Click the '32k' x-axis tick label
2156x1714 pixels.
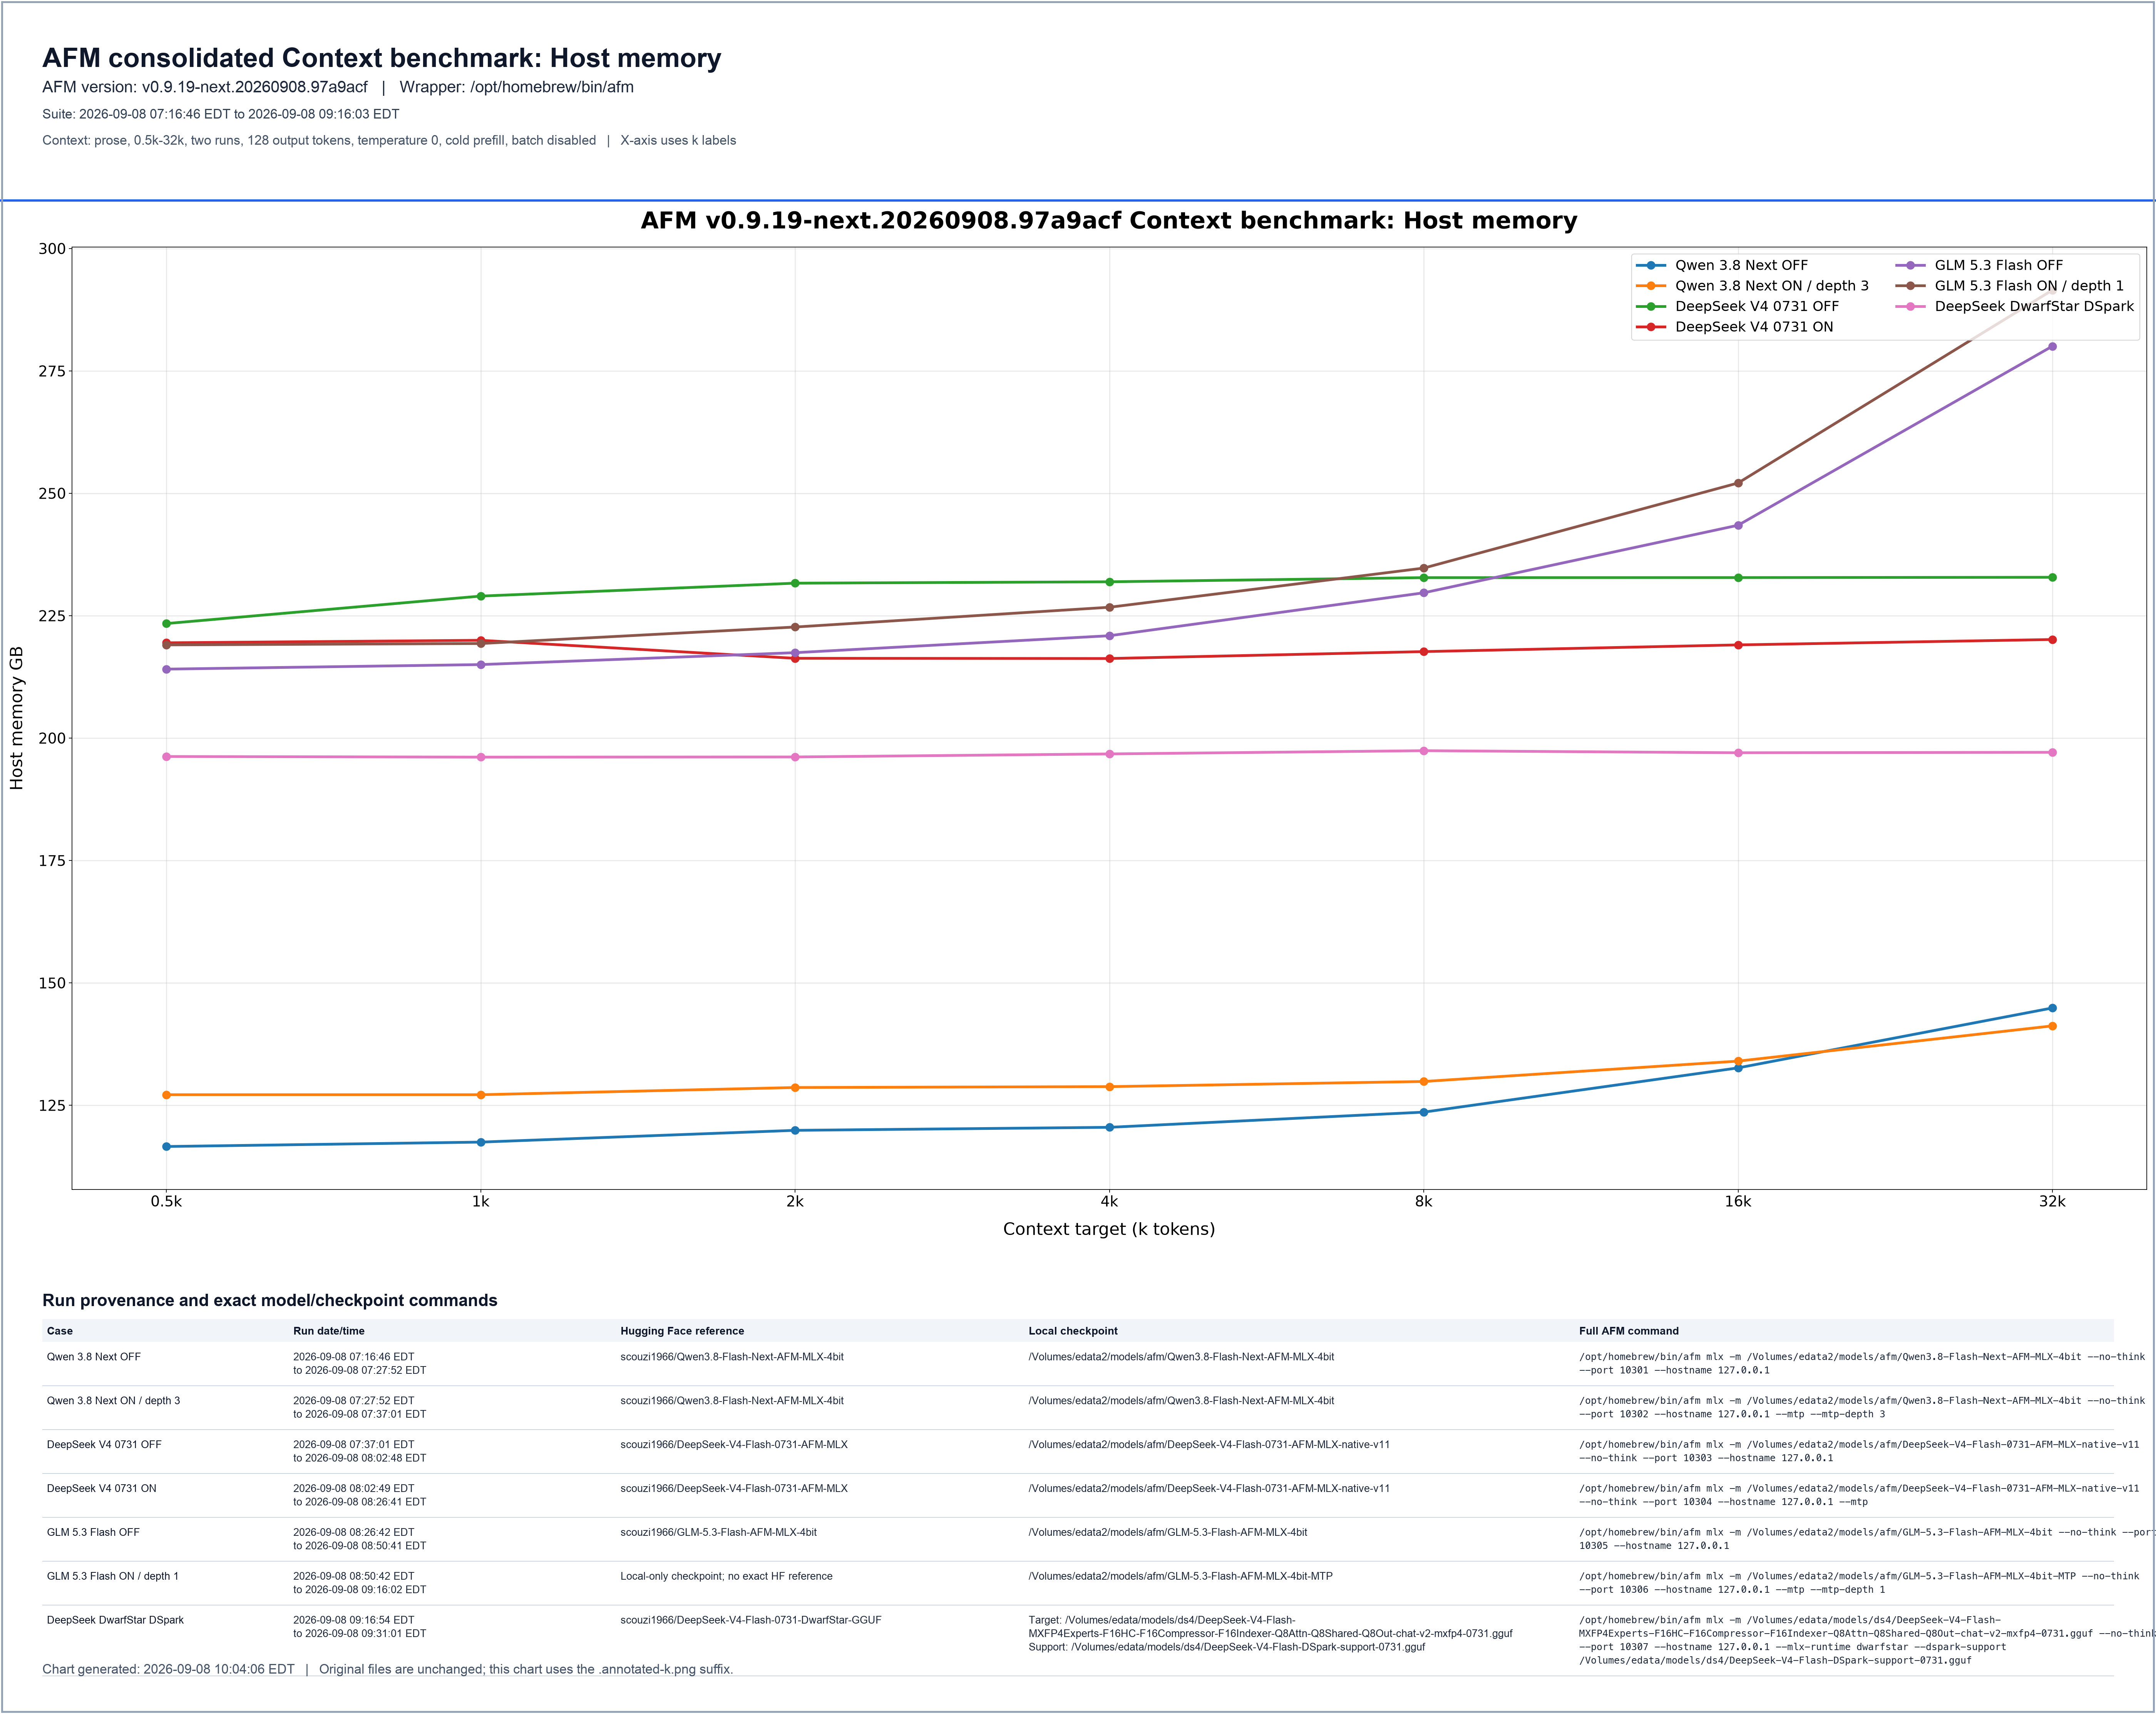click(x=2052, y=1201)
